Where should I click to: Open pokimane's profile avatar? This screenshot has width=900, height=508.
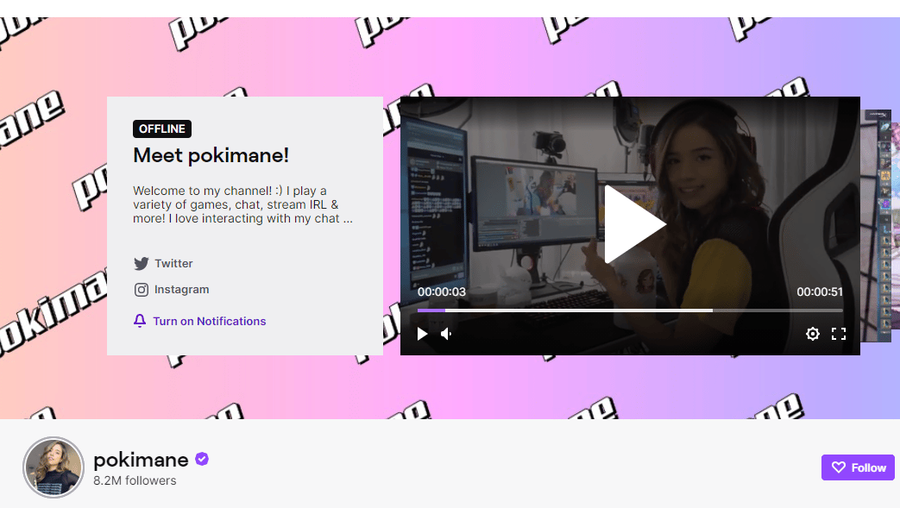[53, 467]
